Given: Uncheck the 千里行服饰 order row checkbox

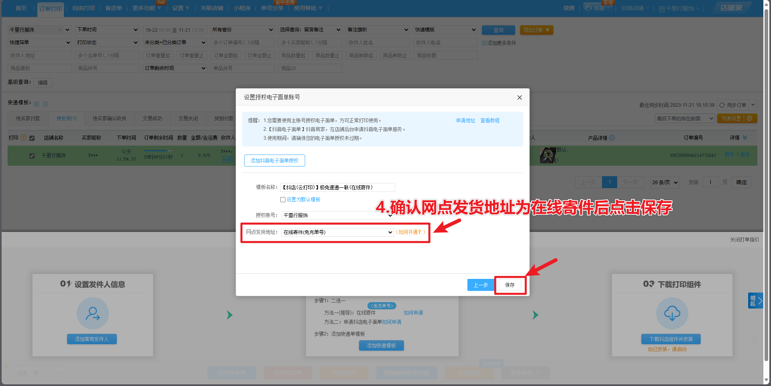Looking at the screenshot, I should point(32,156).
